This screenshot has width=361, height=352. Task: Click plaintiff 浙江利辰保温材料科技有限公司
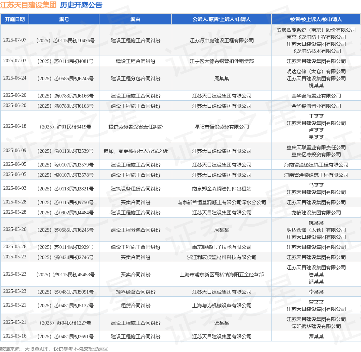[x=221, y=258]
